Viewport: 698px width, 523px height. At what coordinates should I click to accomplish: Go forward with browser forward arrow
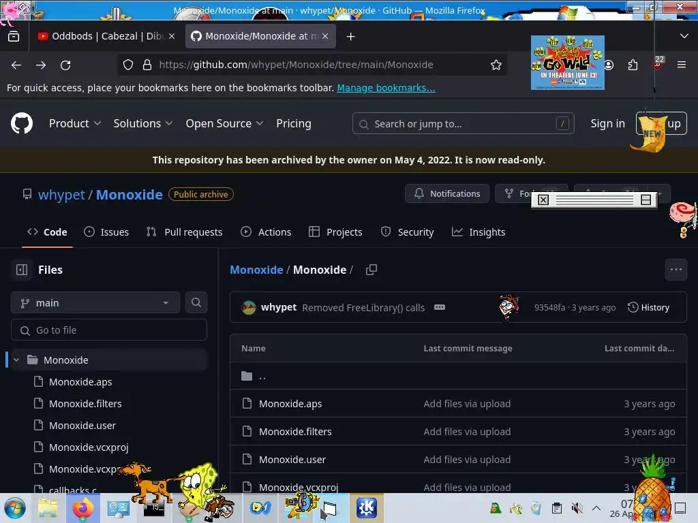(41, 65)
